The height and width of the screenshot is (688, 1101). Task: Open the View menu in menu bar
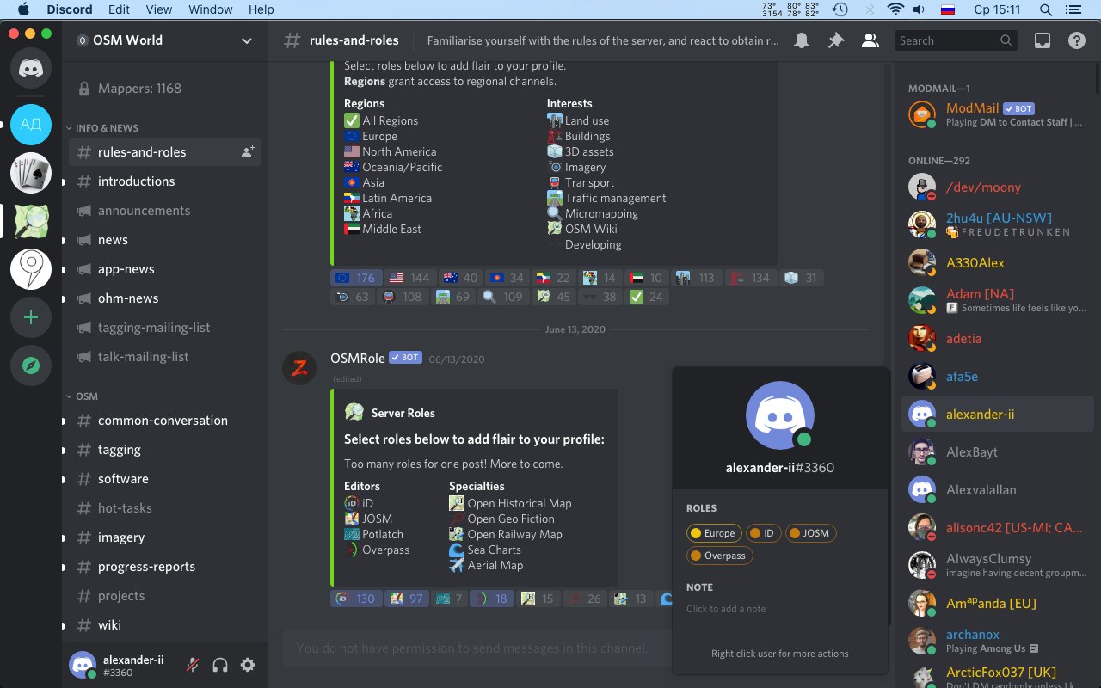pos(159,9)
